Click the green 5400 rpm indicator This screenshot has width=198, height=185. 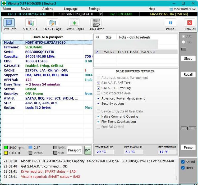(6, 147)
